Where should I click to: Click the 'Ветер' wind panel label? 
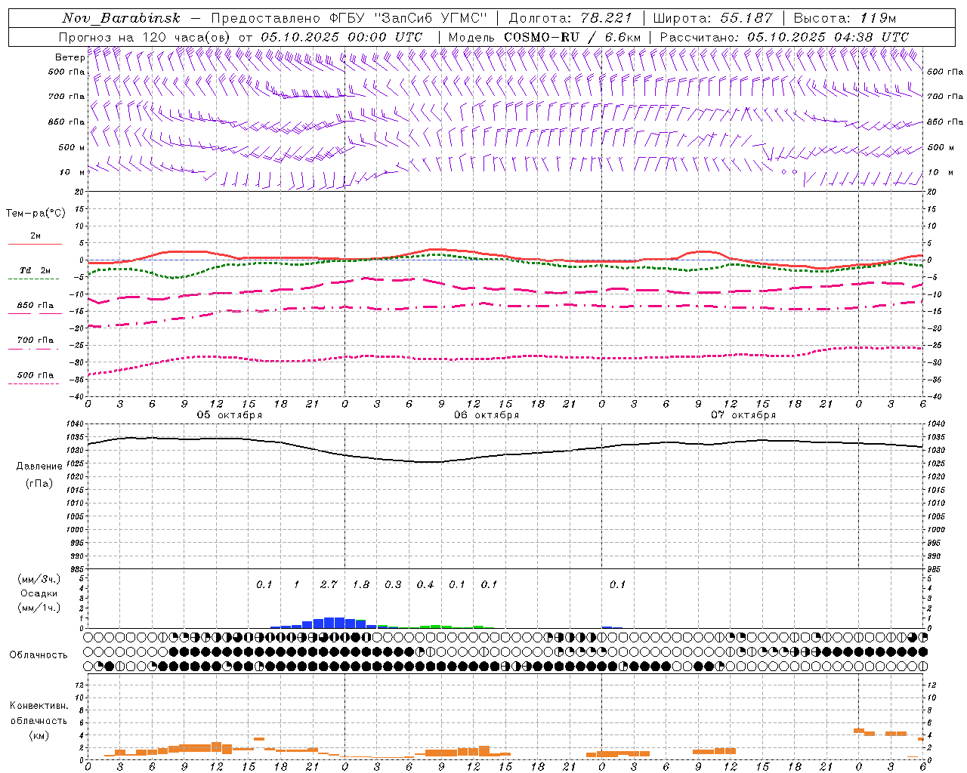(70, 57)
